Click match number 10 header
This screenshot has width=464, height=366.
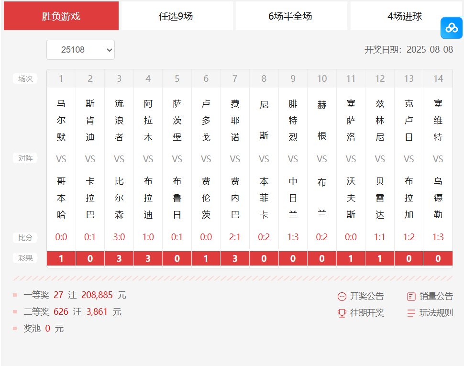(x=322, y=79)
